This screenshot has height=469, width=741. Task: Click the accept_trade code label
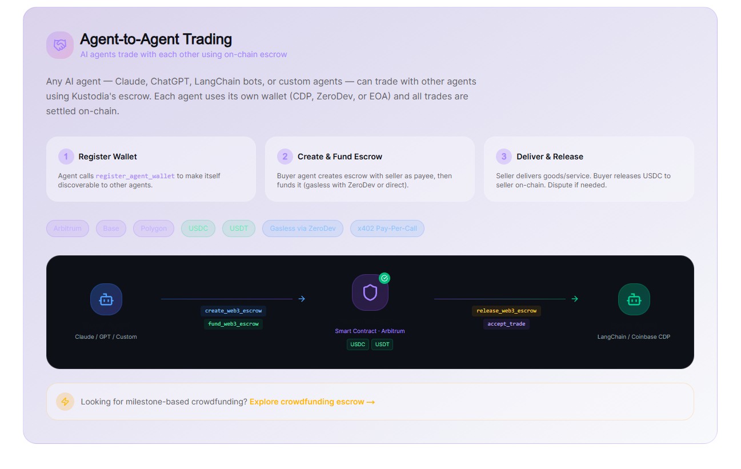(506, 324)
